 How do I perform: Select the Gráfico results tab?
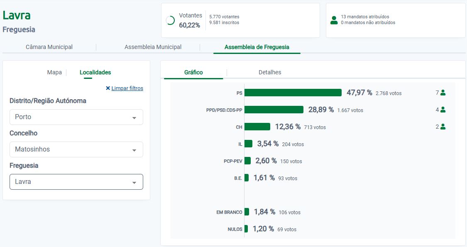click(x=193, y=73)
